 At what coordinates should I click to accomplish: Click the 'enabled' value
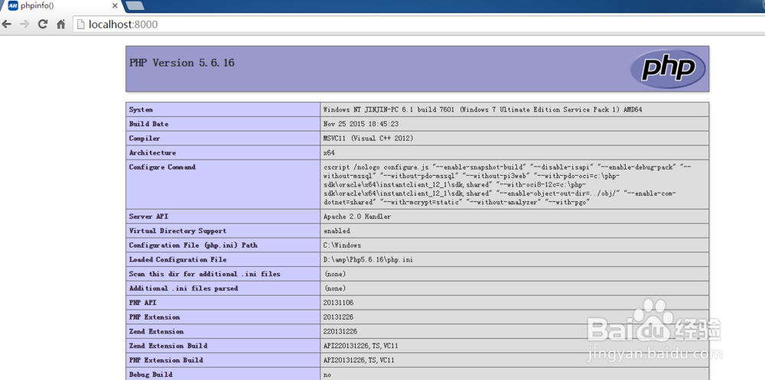point(337,231)
